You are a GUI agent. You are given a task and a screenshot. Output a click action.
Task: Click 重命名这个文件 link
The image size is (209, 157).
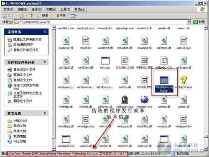[x=24, y=69]
